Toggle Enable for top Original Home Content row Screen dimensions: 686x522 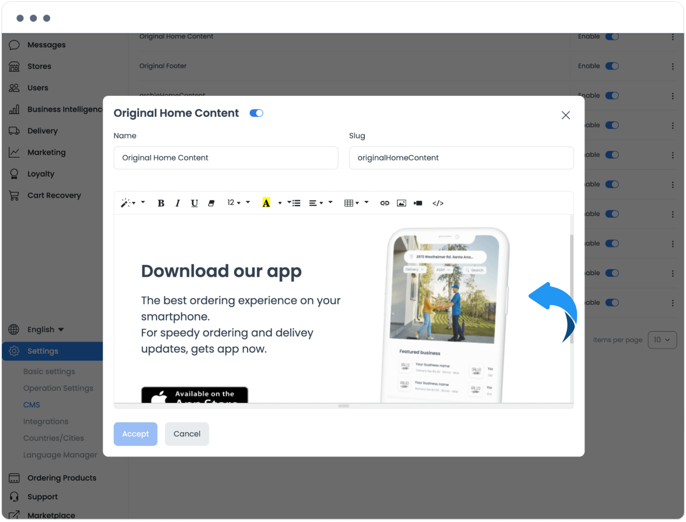coord(612,36)
